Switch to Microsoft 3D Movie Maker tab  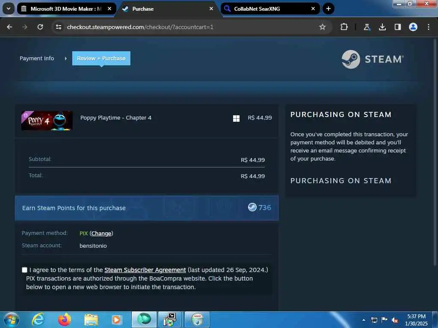pos(66,9)
